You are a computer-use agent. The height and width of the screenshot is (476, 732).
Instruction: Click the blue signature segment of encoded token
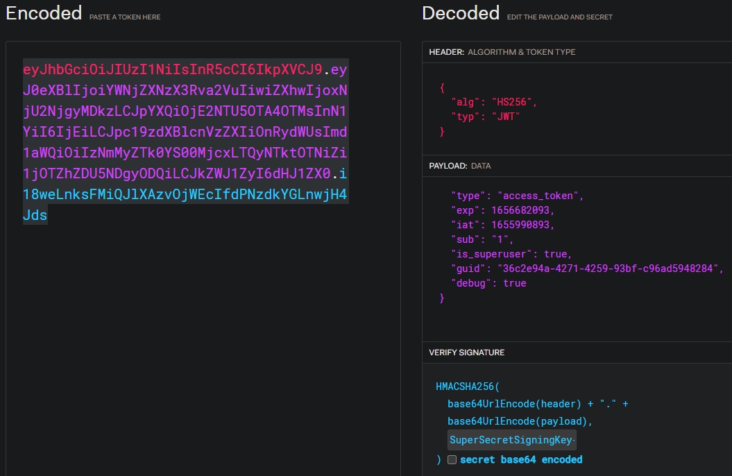pos(185,195)
